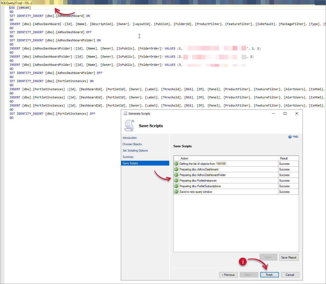The width and height of the screenshot is (326, 284).
Task: Click the Help icon in Save Scripts wizard
Action: pos(290,137)
